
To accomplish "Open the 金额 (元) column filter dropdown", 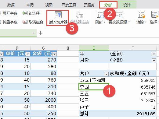I will [x=55, y=54].
